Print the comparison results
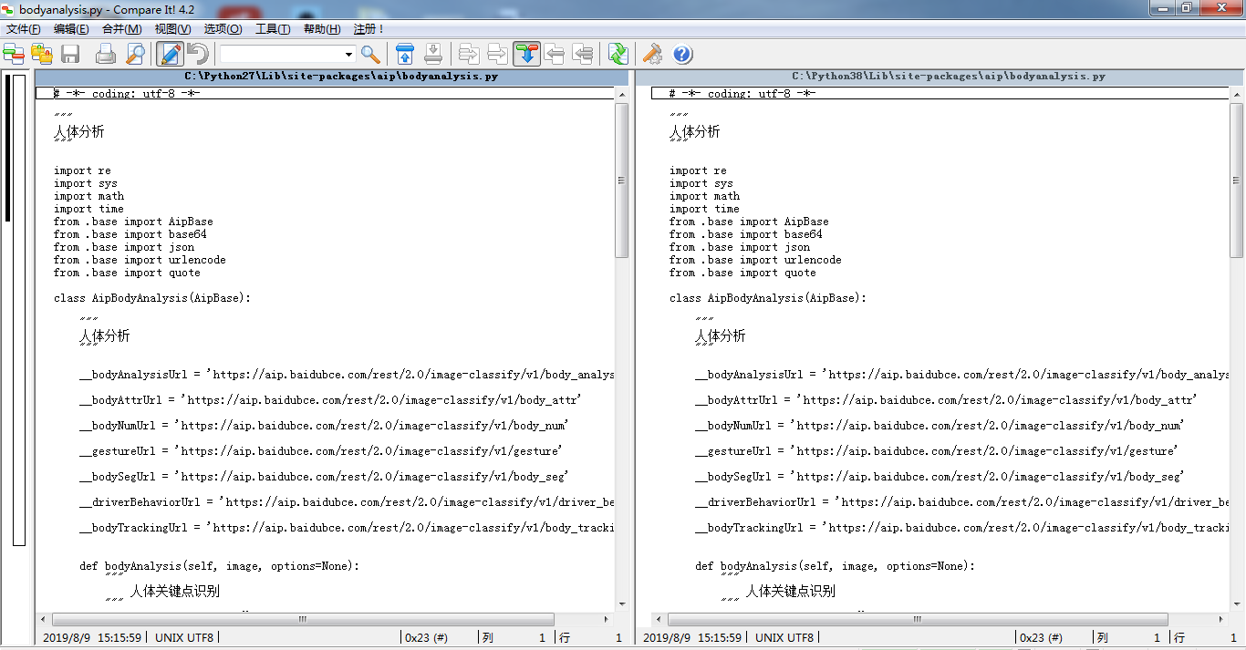 (105, 54)
